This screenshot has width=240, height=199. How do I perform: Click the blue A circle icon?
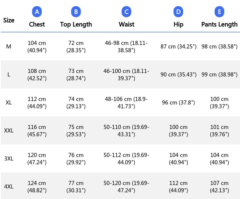click(x=37, y=12)
